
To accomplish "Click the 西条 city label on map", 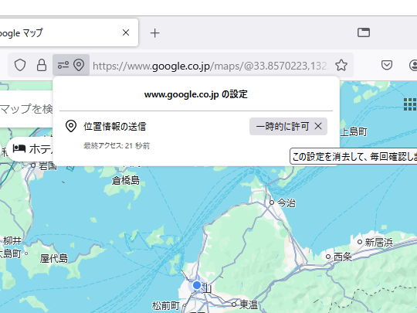I will pos(343,257).
